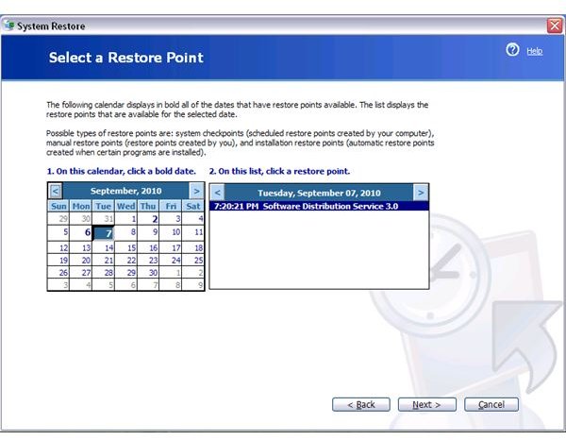Click the System Restore title bar icon
This screenshot has height=440, width=566.
(9, 25)
